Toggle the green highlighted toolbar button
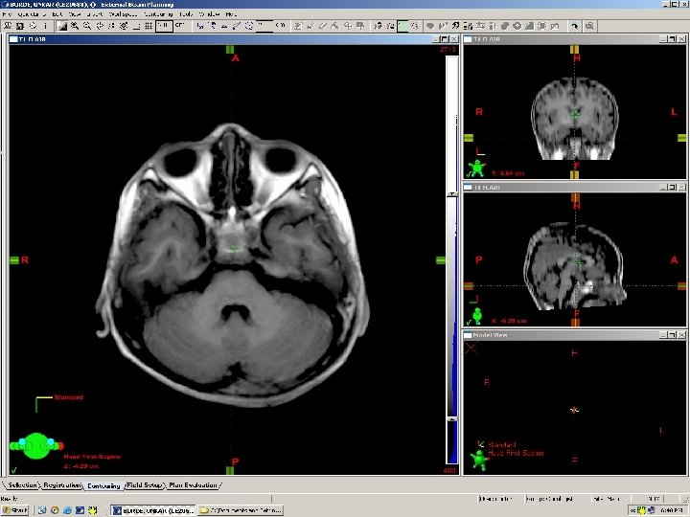This screenshot has width=690, height=517. 402,26
